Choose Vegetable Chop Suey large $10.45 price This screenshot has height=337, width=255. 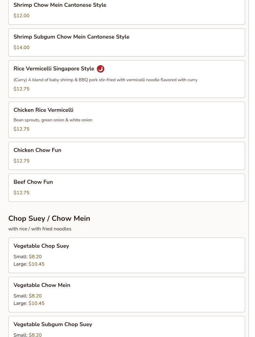[x=37, y=264]
